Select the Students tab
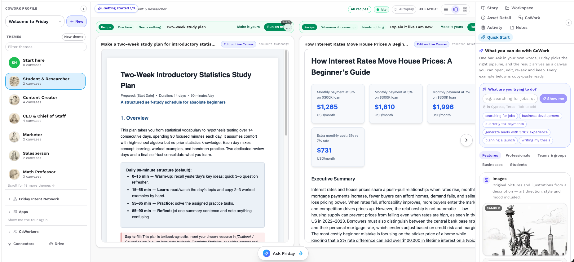This screenshot has width=574, height=262. click(518, 165)
